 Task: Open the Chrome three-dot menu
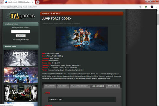coord(156,7)
